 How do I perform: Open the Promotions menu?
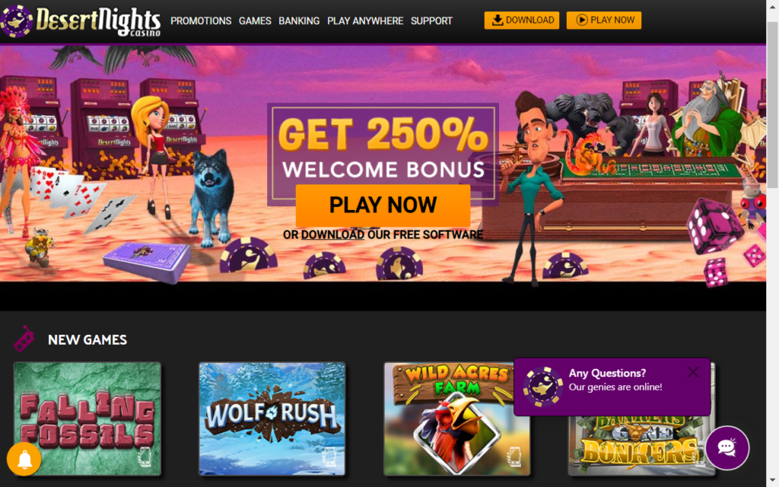(x=201, y=21)
